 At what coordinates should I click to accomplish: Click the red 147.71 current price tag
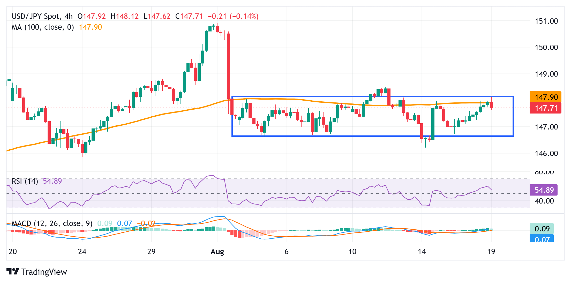click(x=545, y=108)
